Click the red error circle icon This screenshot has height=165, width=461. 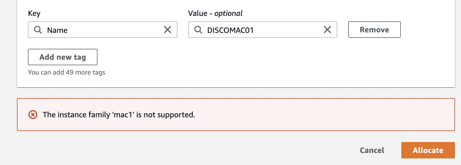pyautogui.click(x=33, y=115)
